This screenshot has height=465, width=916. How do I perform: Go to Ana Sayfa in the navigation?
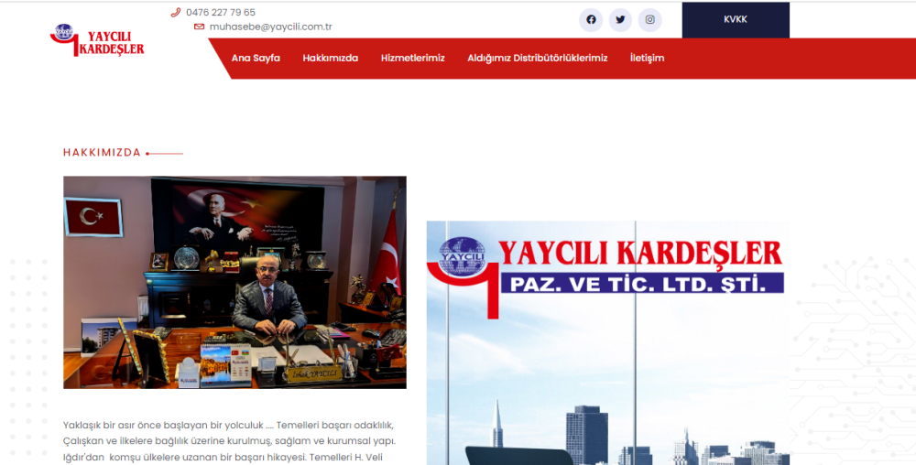pyautogui.click(x=256, y=58)
